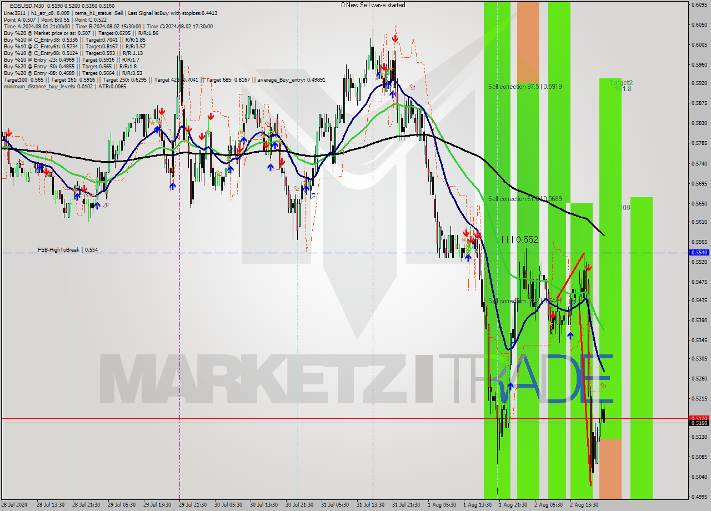Click the 0.5920 price axis label

[x=699, y=84]
